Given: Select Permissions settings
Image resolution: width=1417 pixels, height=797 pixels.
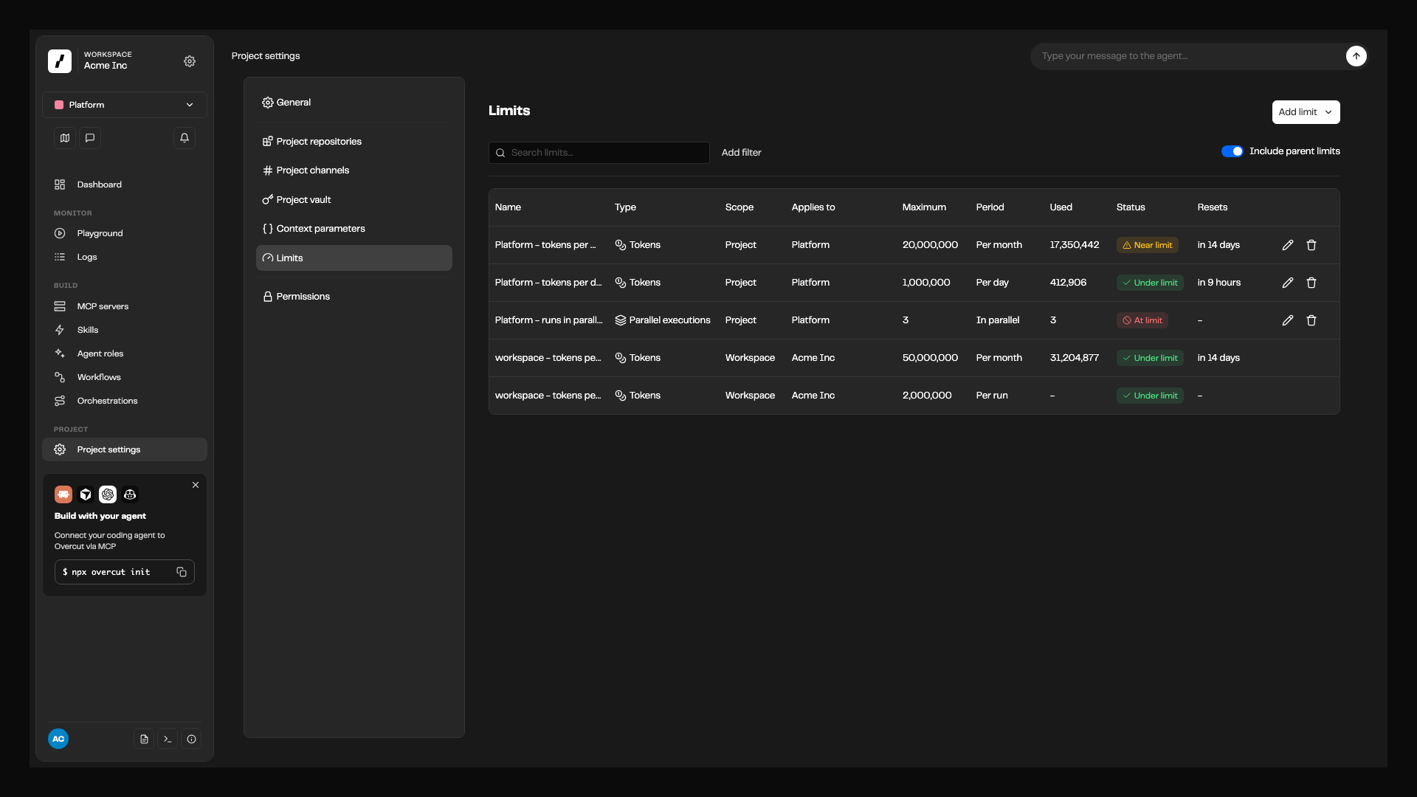Looking at the screenshot, I should tap(354, 297).
